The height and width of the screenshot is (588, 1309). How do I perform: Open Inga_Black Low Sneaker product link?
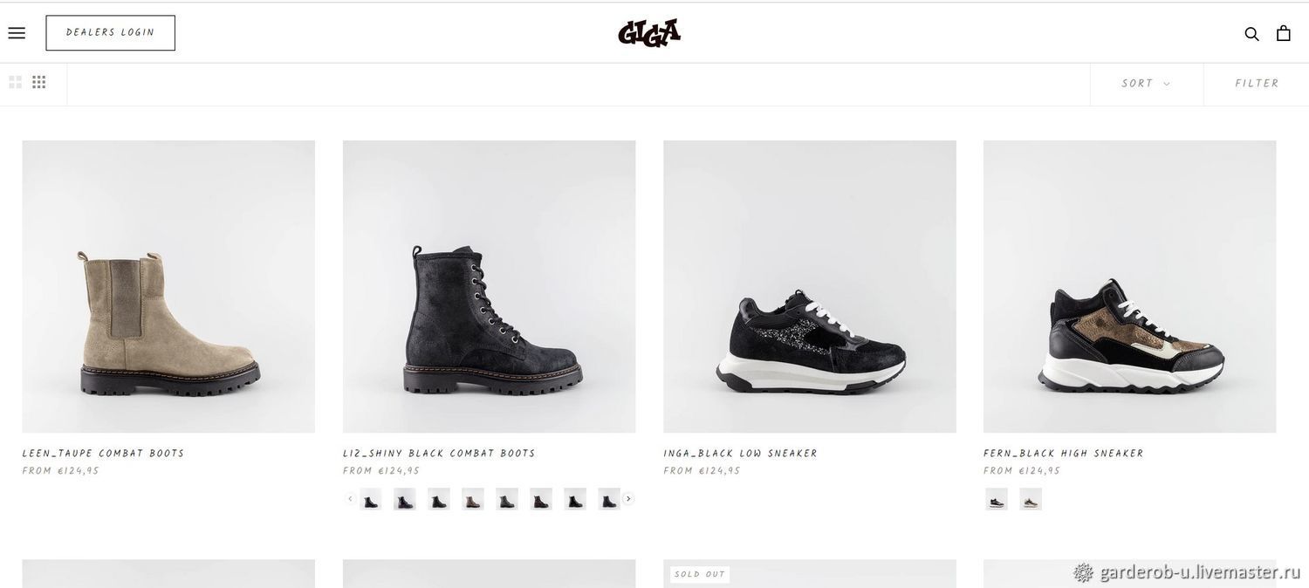click(x=741, y=454)
